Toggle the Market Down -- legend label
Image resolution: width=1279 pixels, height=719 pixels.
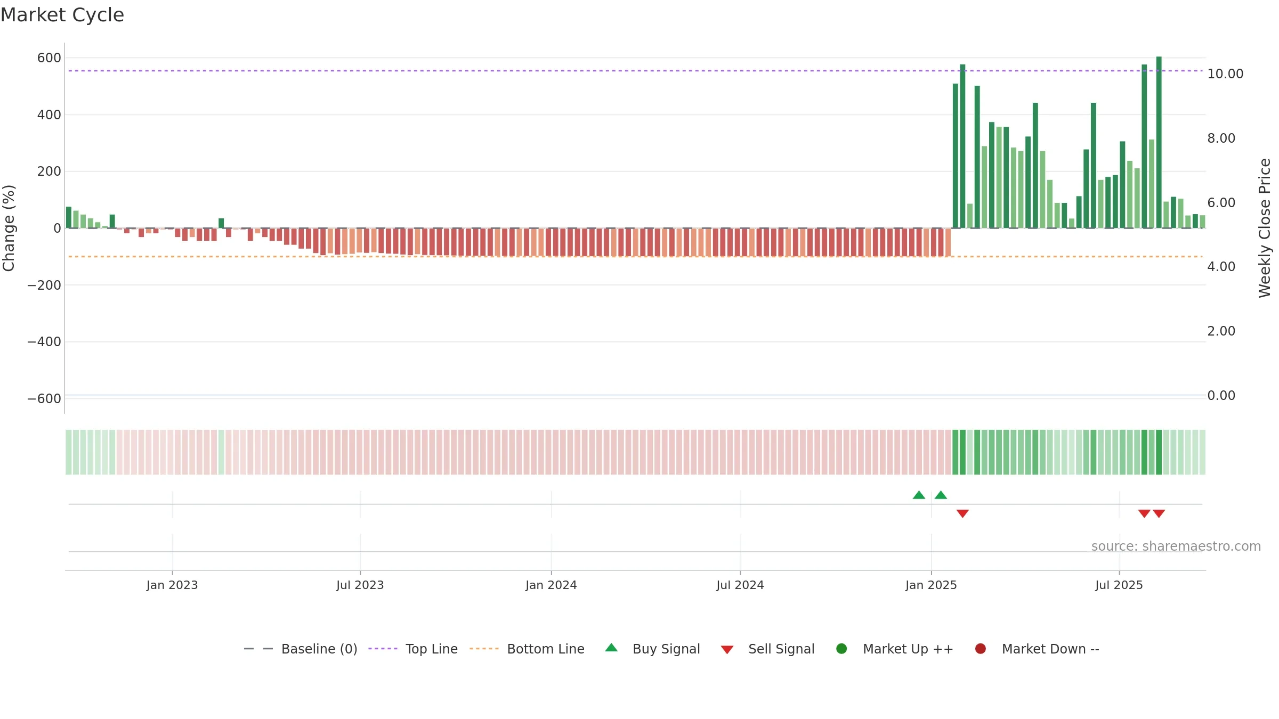[x=1050, y=649]
